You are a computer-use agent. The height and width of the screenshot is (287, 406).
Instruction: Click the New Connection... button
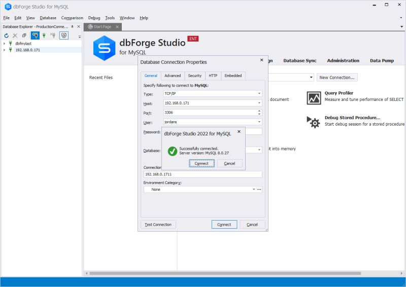tap(337, 78)
